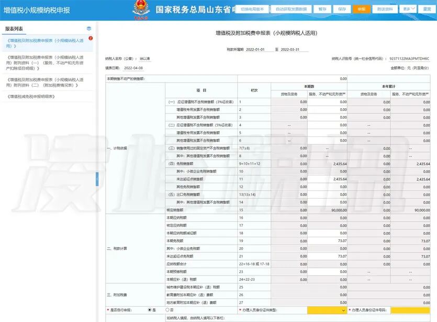Click row 4 本期数 服务 column cell
The width and height of the screenshot is (437, 322).
click(x=327, y=125)
